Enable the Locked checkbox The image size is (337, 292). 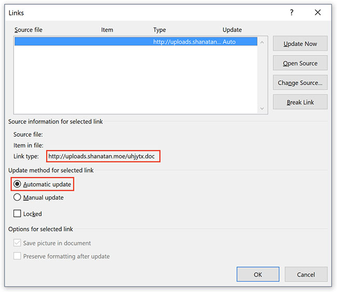18,214
